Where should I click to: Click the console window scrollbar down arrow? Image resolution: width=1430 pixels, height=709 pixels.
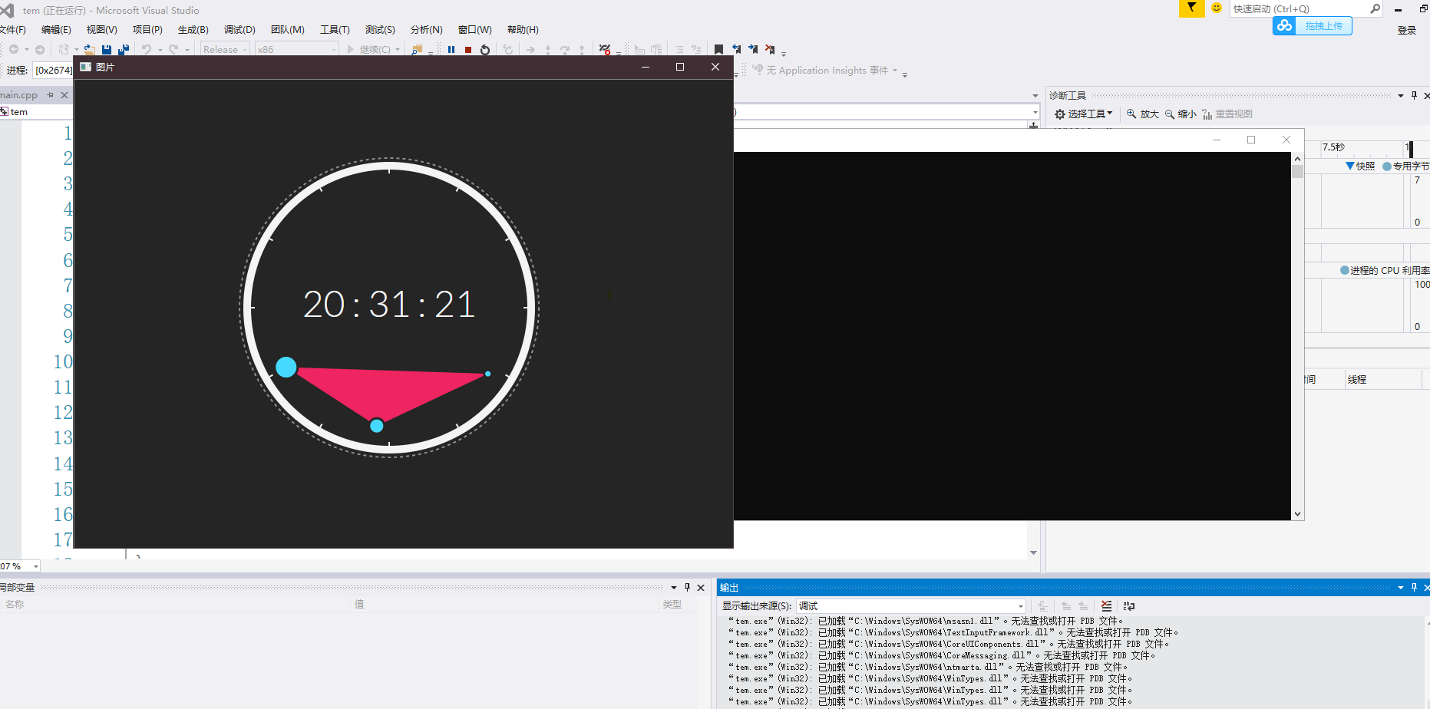point(1297,514)
